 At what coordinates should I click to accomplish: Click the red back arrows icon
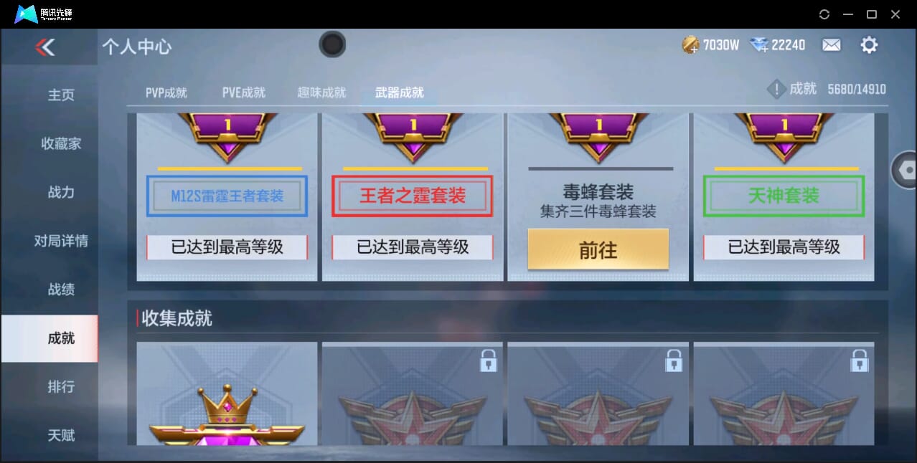(x=45, y=47)
